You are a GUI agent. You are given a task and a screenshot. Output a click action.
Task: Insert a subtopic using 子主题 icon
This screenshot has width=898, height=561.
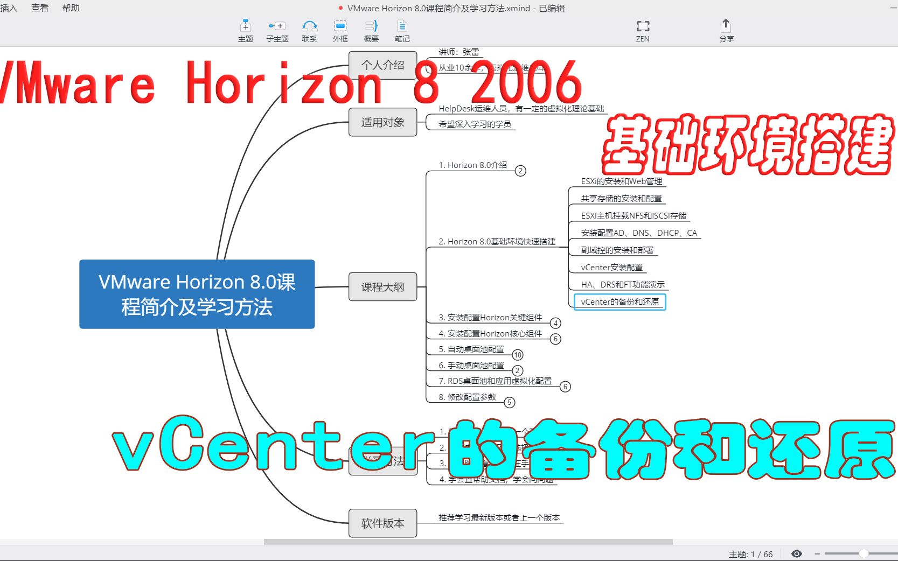tap(277, 31)
